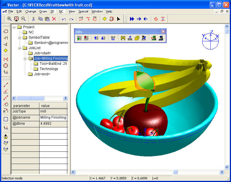The width and height of the screenshot is (231, 182).
Task: Click the viewport horizontal scrollbar thumb
Action: coord(175,172)
